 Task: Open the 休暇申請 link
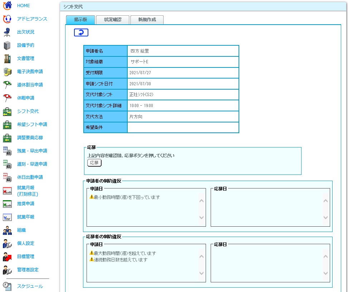pyautogui.click(x=26, y=98)
